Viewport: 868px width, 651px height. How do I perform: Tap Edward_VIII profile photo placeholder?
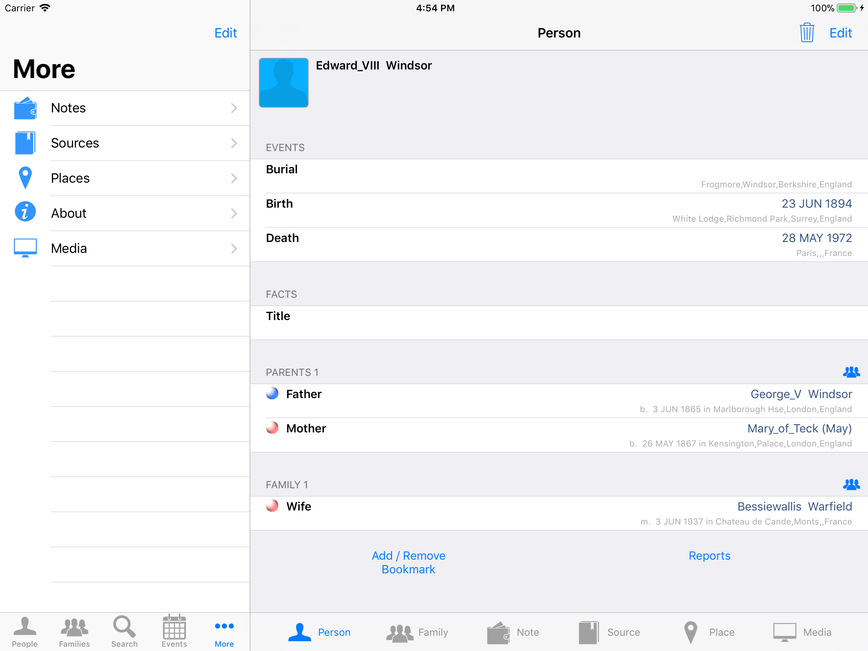[x=283, y=83]
